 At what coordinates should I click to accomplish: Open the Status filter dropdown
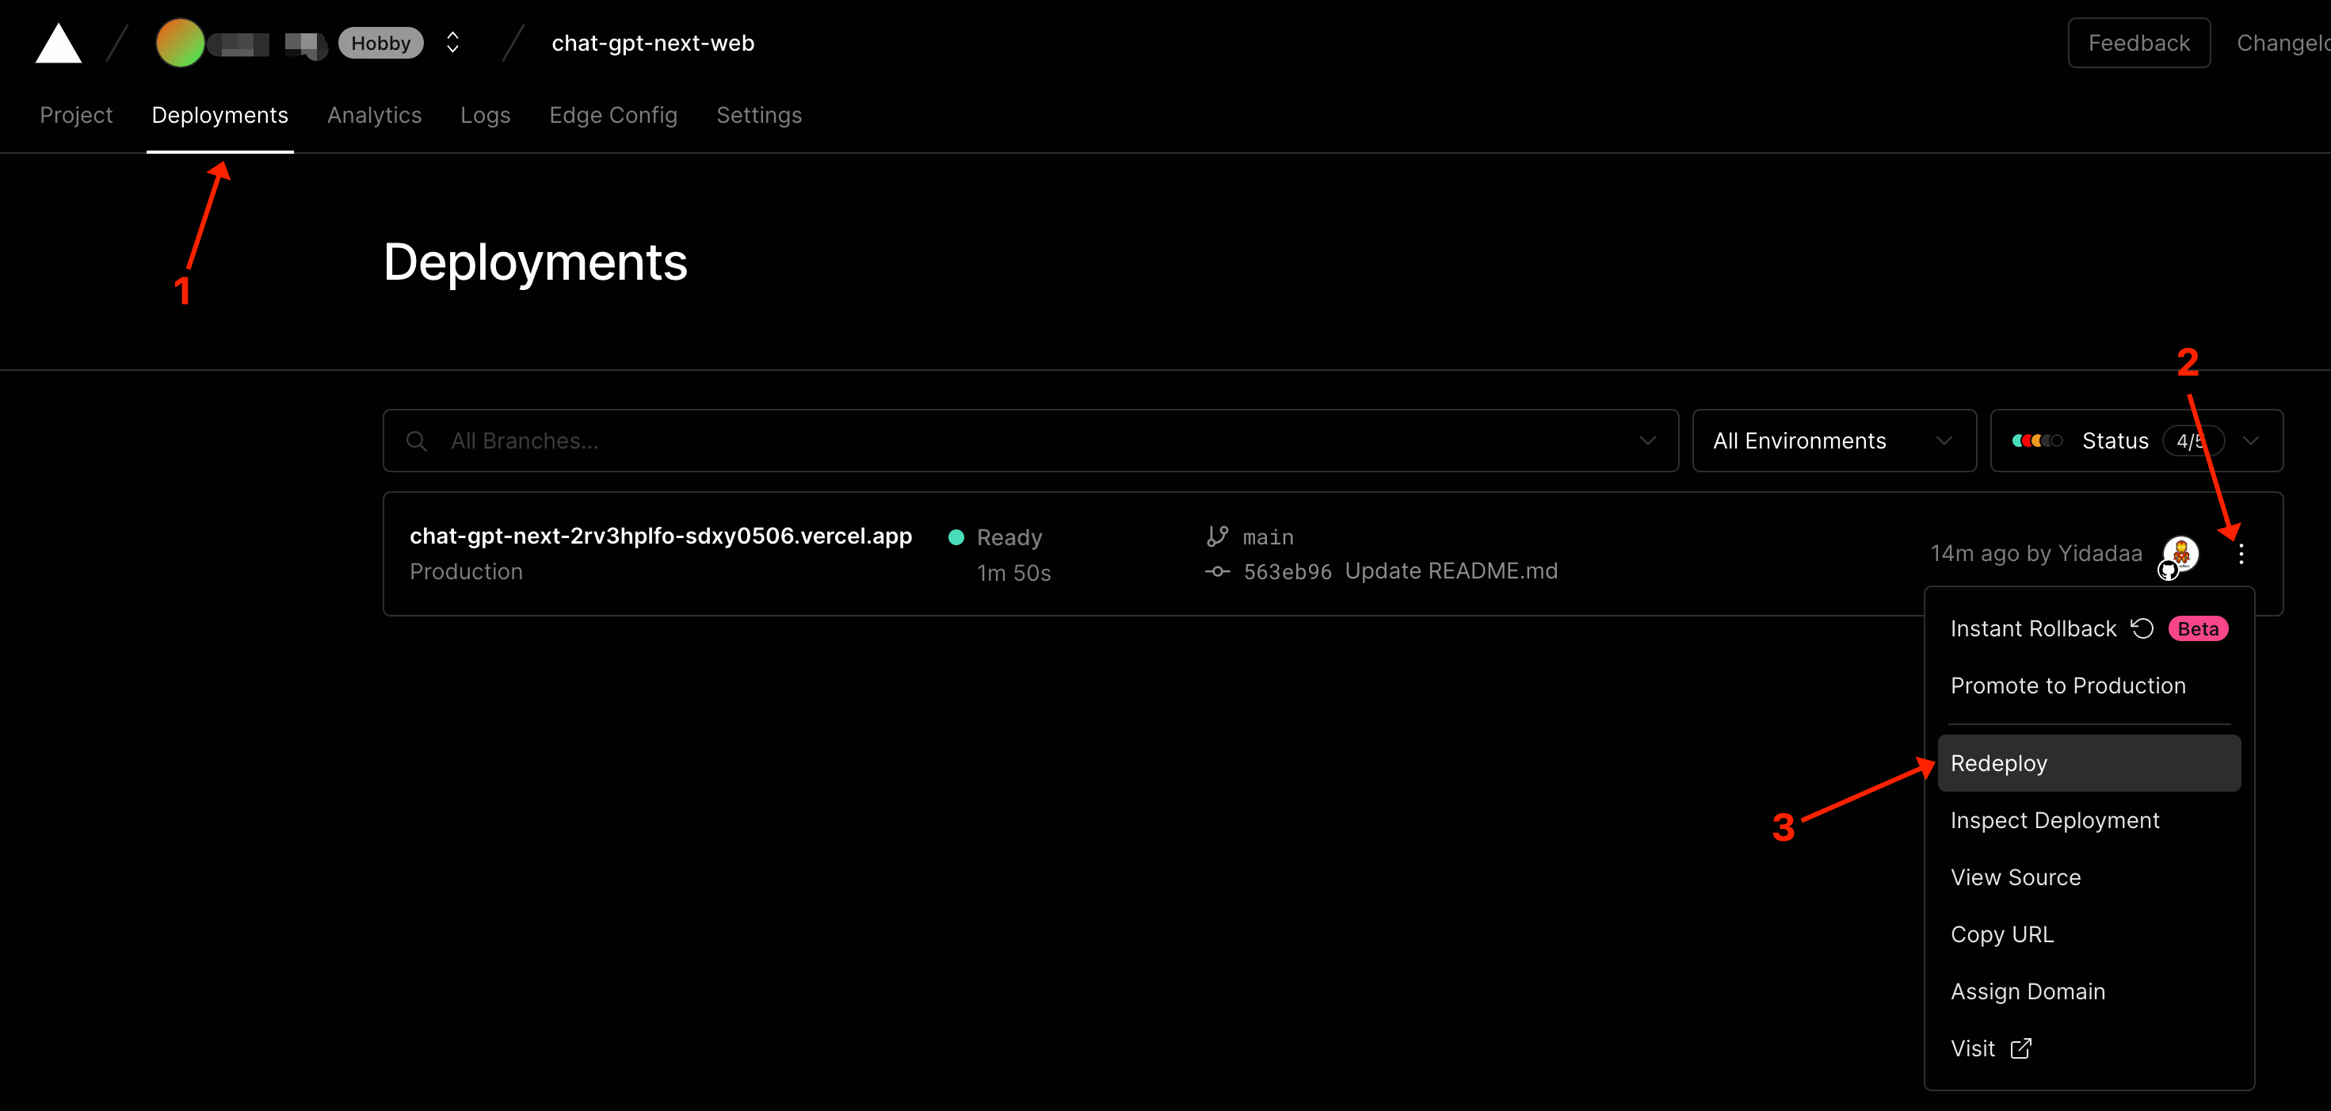point(2135,441)
